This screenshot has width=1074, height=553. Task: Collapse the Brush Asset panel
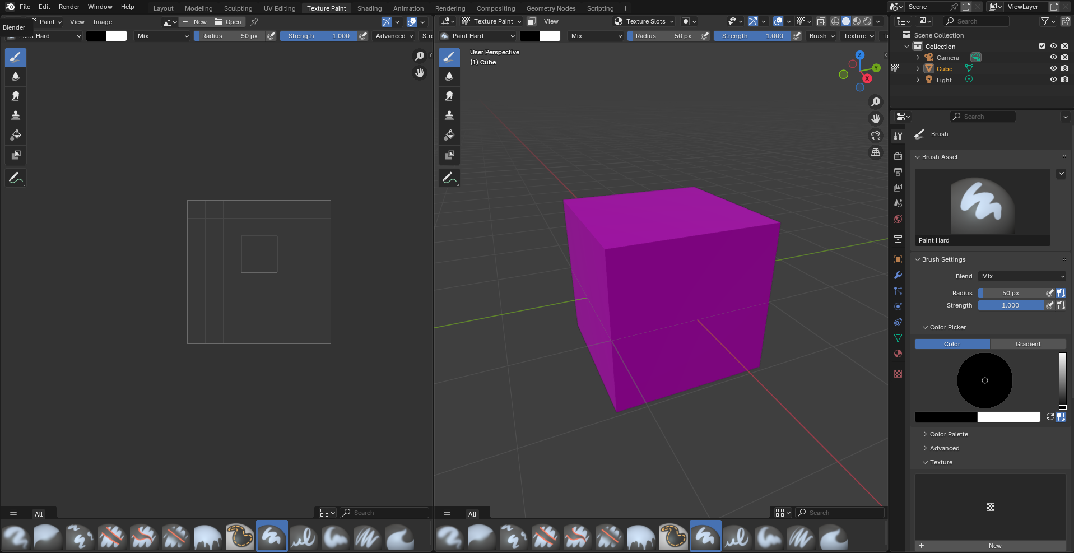click(x=918, y=157)
